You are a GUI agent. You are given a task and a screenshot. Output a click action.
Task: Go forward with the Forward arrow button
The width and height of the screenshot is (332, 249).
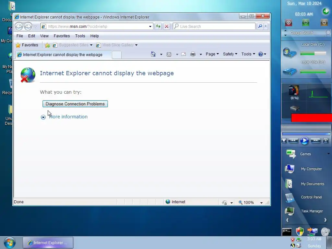(x=28, y=27)
